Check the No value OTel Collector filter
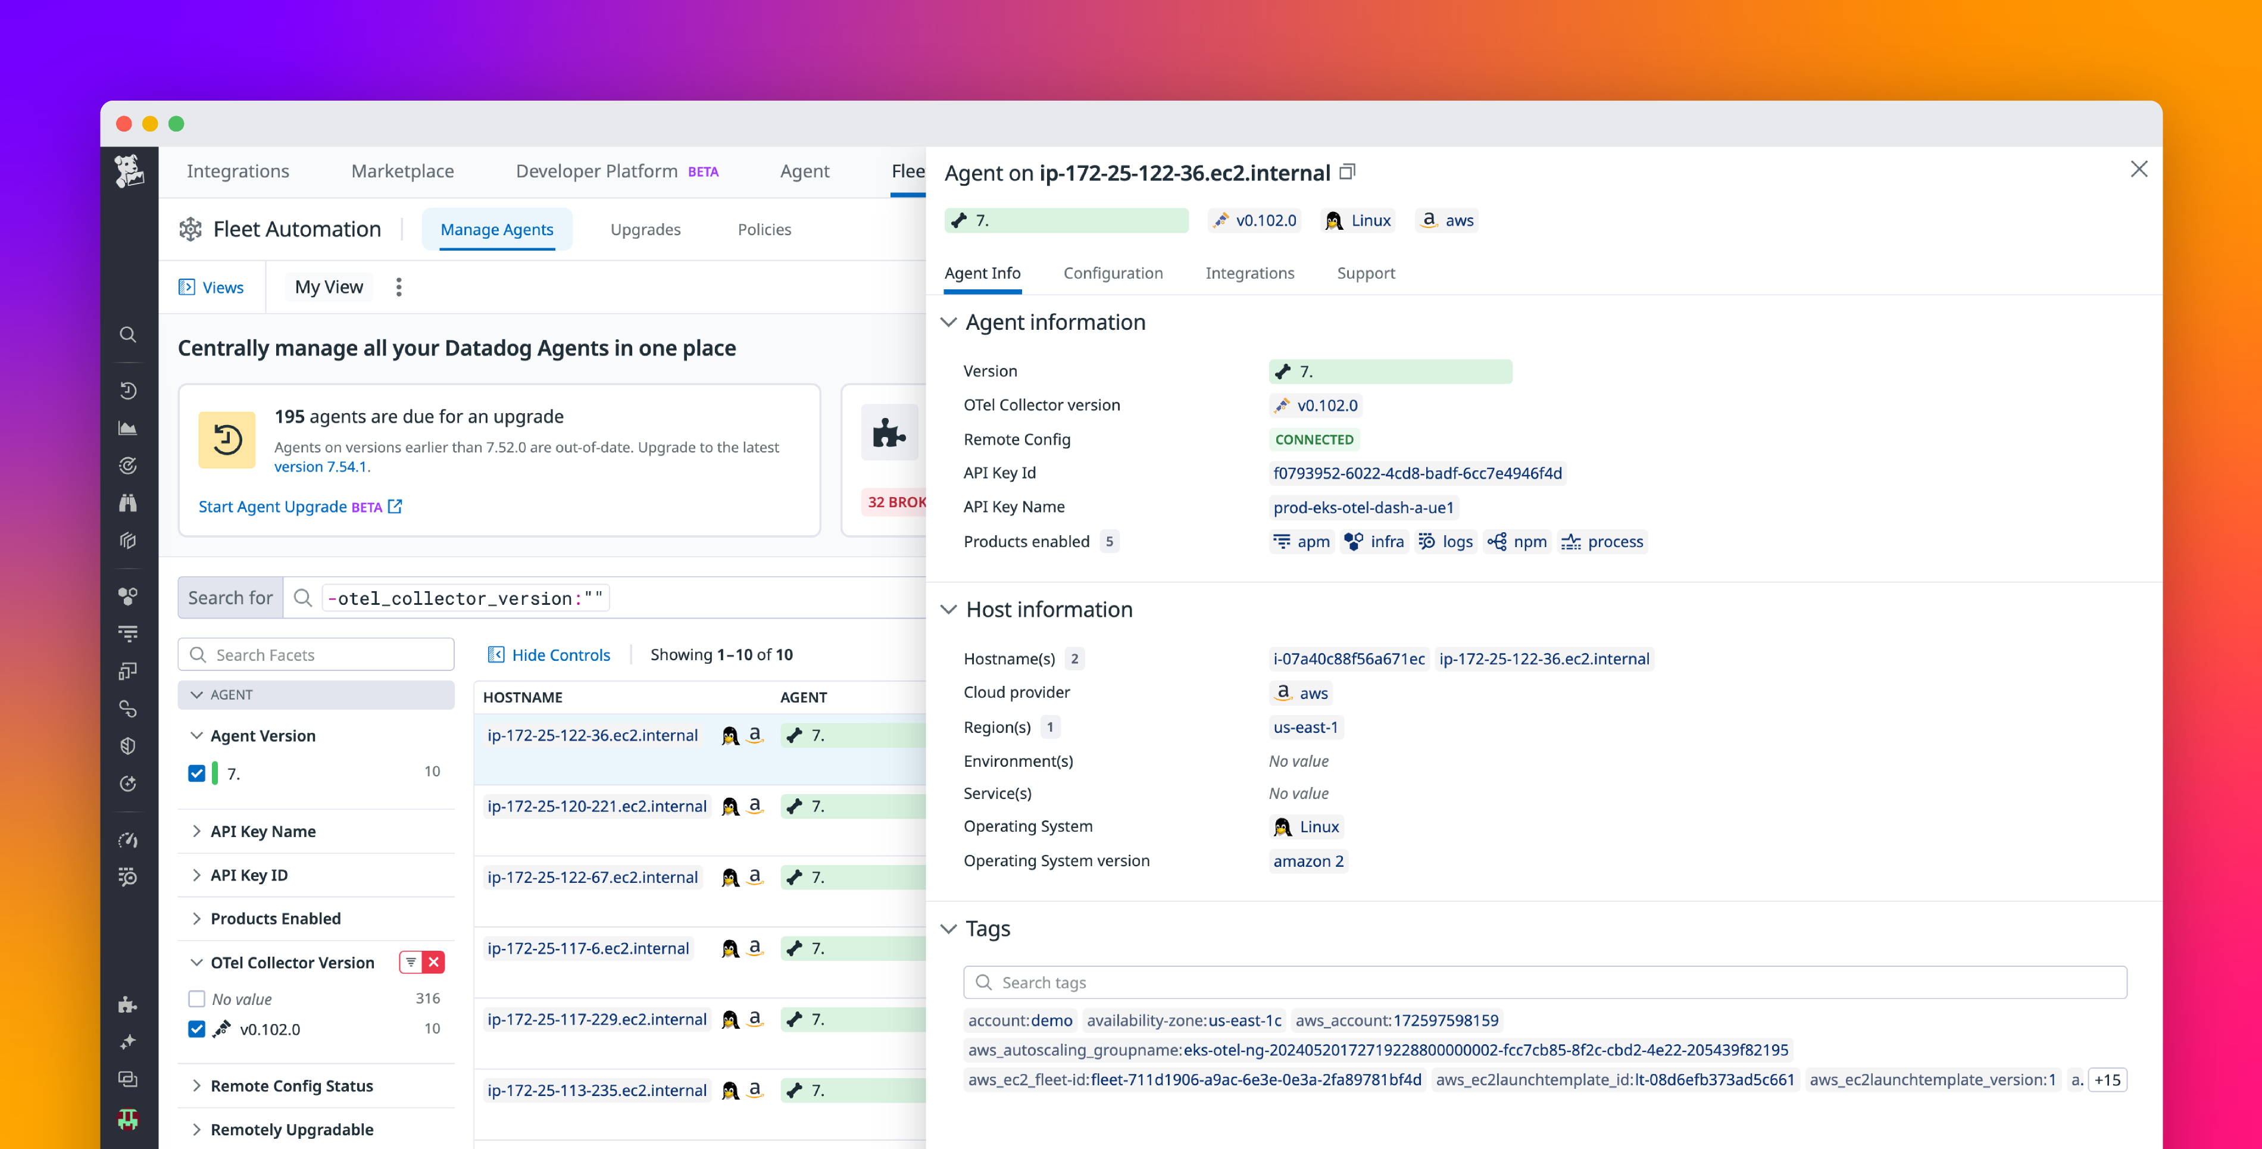2262x1149 pixels. point(196,999)
